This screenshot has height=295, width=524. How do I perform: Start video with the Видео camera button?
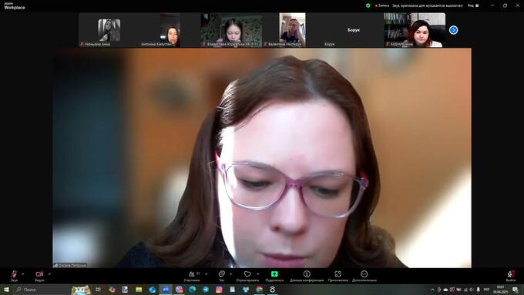point(39,276)
